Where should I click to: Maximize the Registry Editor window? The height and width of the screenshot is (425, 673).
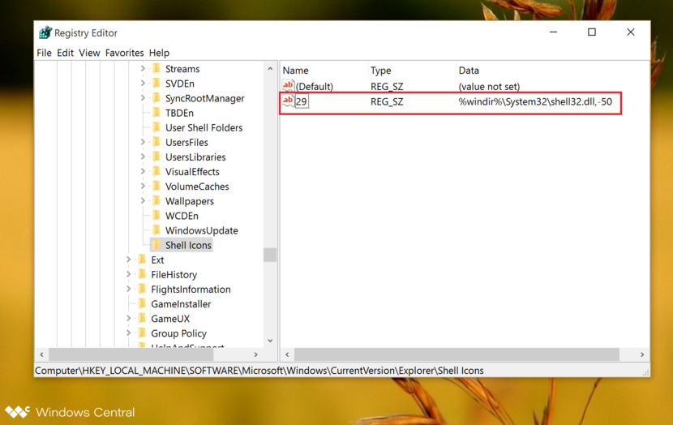(x=592, y=32)
